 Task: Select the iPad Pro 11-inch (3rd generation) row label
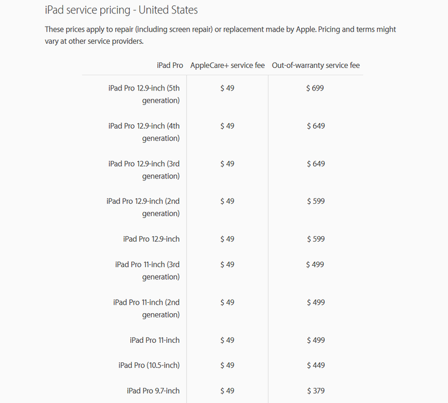click(x=148, y=271)
